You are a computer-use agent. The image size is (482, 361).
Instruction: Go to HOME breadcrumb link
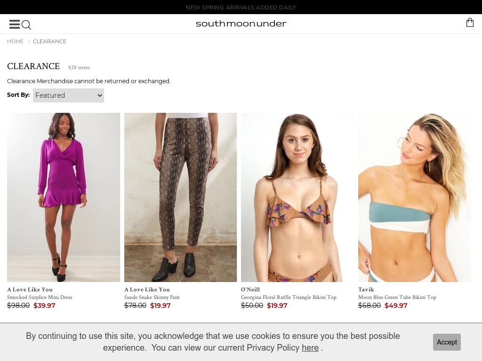point(15,41)
